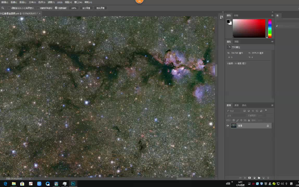Switch to the 通道 channels tab

(x=236, y=105)
